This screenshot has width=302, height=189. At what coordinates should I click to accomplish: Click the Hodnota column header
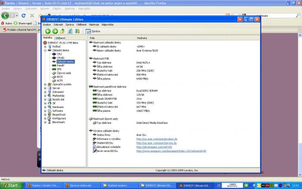(142, 38)
